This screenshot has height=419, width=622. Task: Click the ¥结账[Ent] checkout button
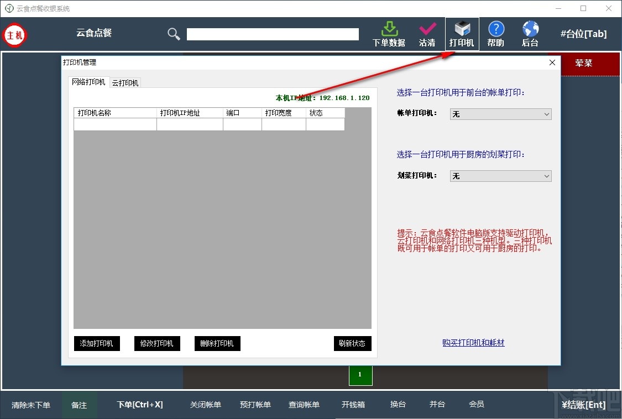point(583,404)
